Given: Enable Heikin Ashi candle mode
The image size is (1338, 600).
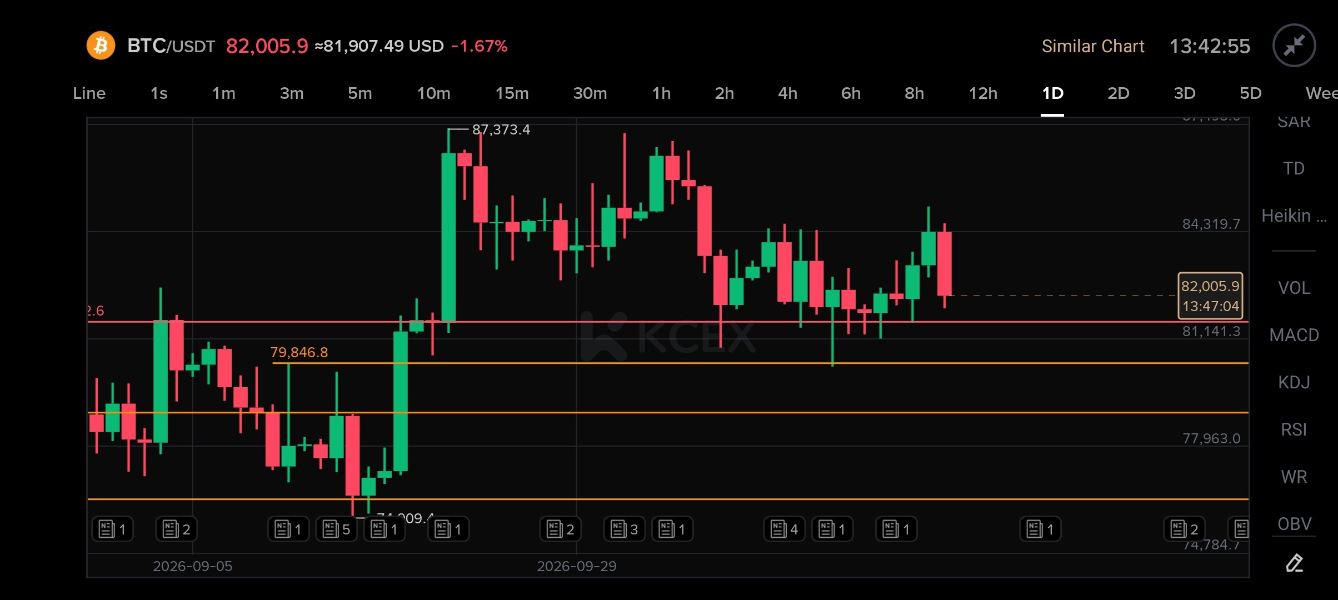Looking at the screenshot, I should pyautogui.click(x=1294, y=216).
